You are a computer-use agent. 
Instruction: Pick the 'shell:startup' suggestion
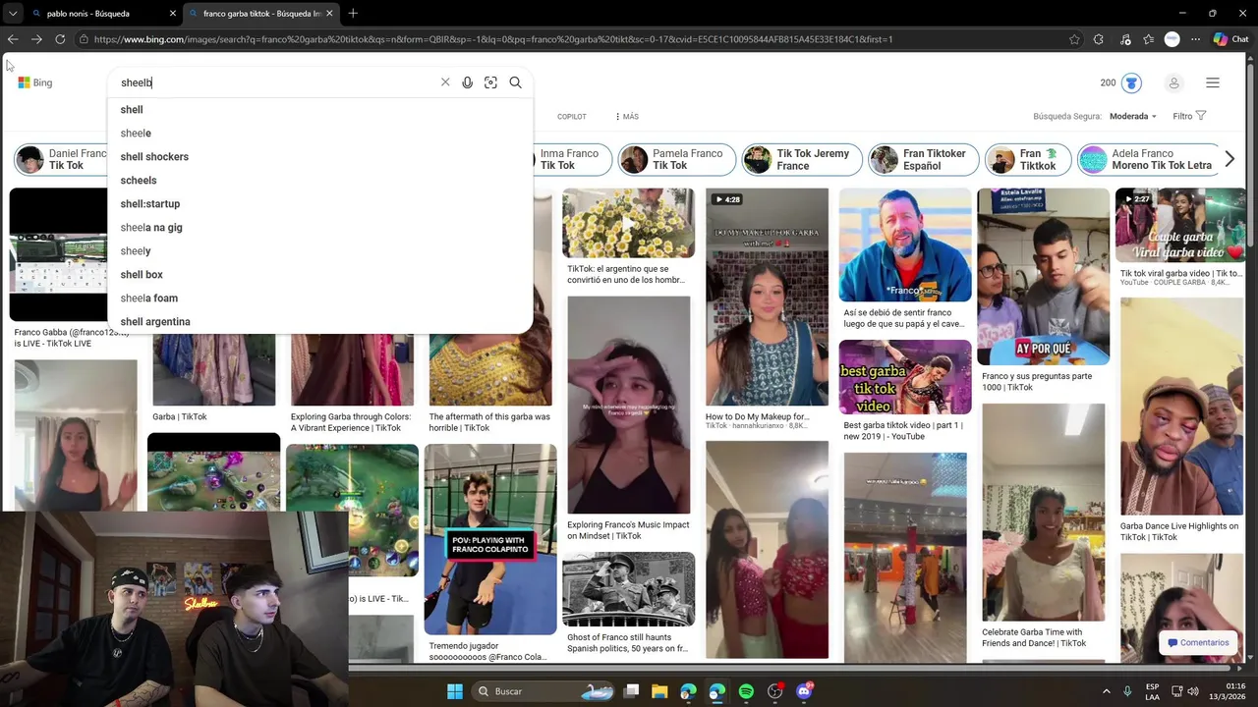point(319,204)
